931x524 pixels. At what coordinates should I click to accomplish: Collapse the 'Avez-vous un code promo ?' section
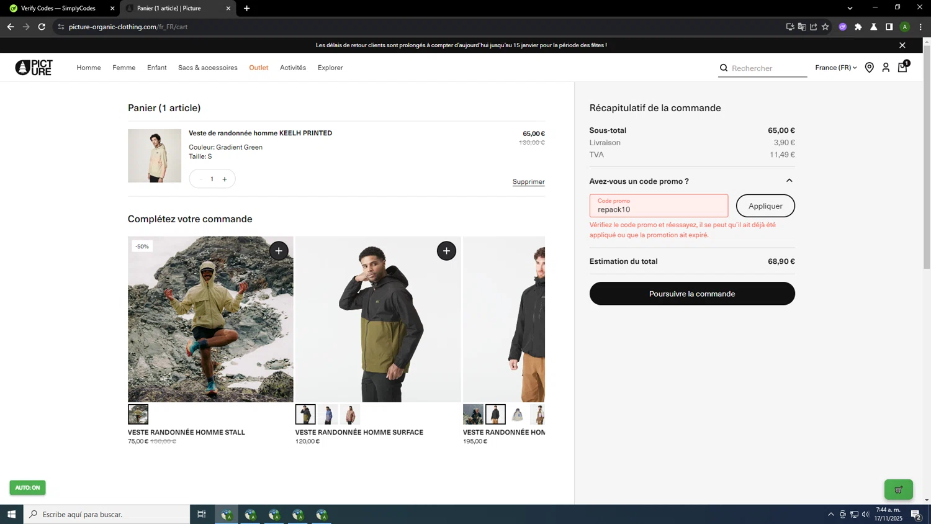pos(789,181)
